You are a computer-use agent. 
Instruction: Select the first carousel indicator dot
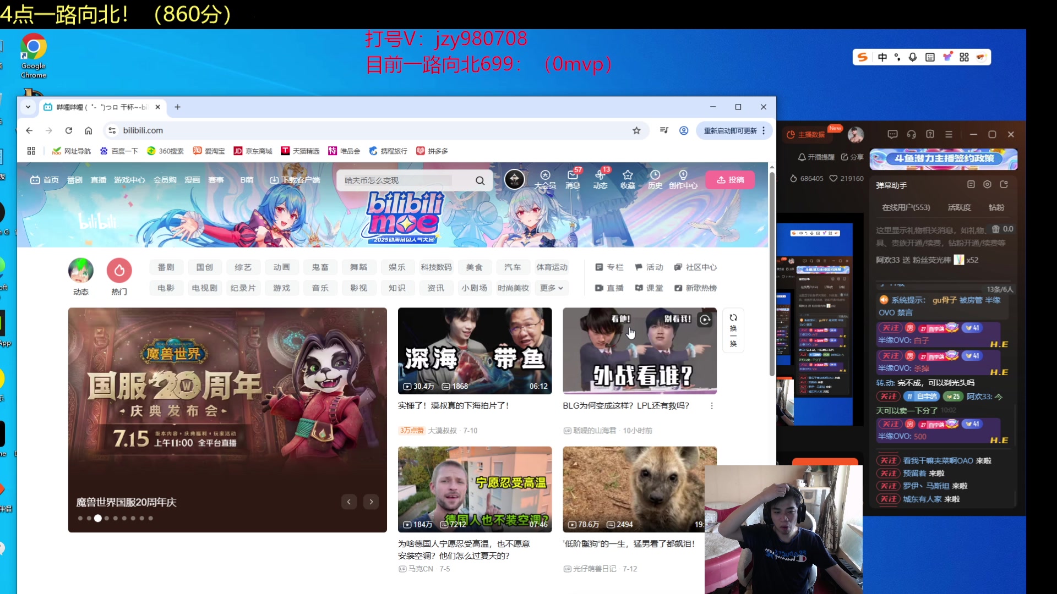pyautogui.click(x=80, y=518)
